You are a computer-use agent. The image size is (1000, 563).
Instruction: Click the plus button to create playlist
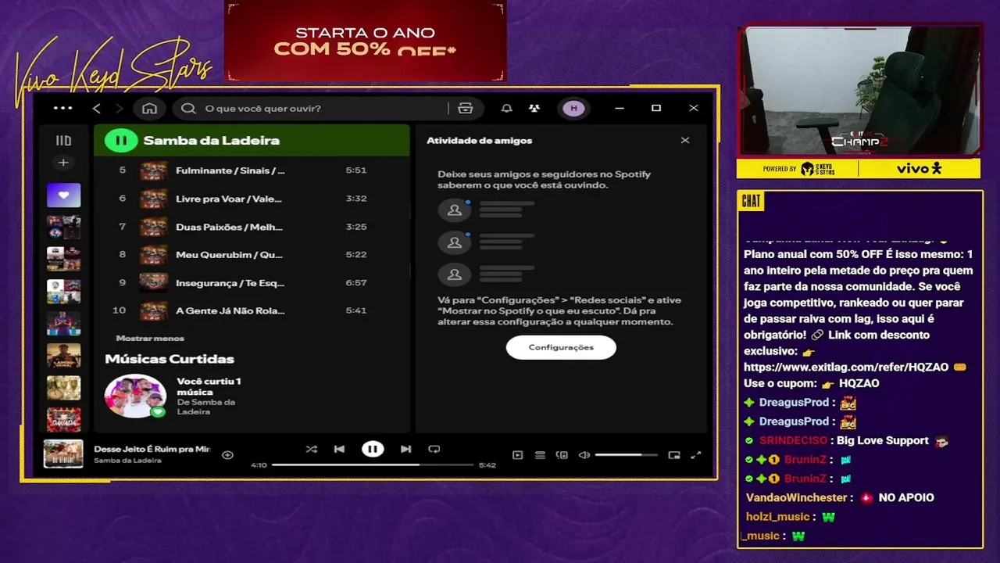[63, 163]
